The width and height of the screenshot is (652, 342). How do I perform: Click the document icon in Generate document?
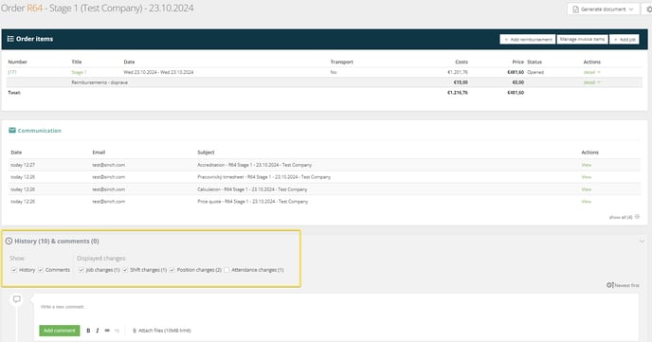point(575,9)
